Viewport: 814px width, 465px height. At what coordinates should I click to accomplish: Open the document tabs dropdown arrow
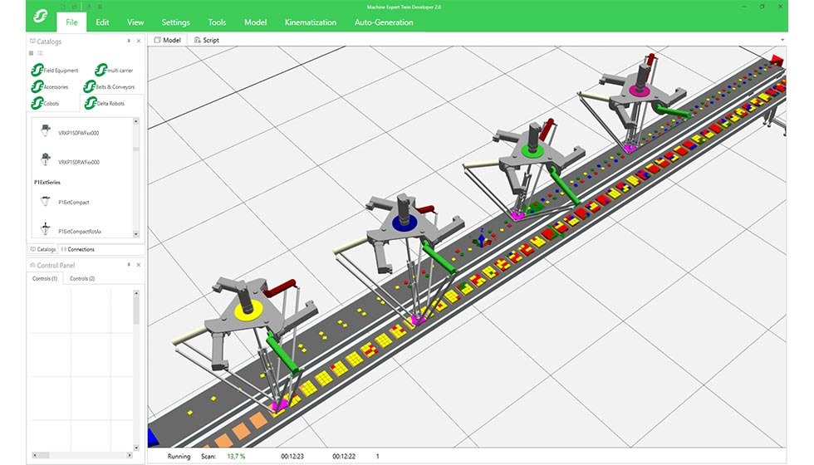coord(782,40)
